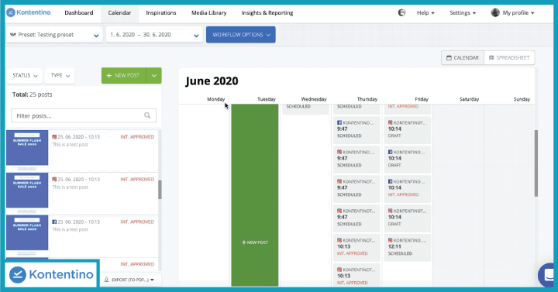Click the green New Post button
The image size is (558, 292).
tap(124, 75)
